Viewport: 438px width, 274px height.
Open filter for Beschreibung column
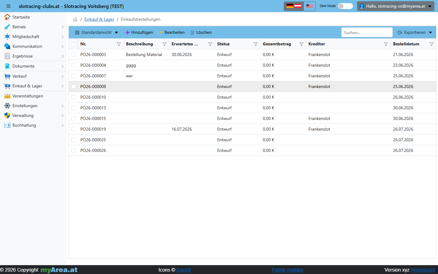pos(165,44)
